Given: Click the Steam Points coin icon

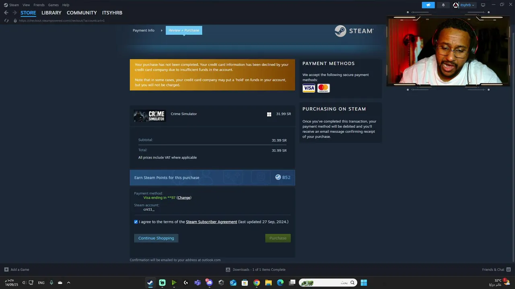Looking at the screenshot, I should (278, 177).
